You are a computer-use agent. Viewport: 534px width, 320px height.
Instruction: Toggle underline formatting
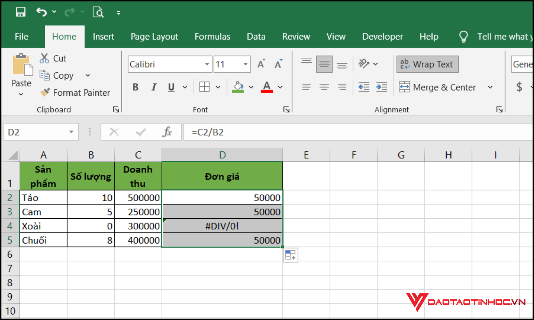coord(171,87)
